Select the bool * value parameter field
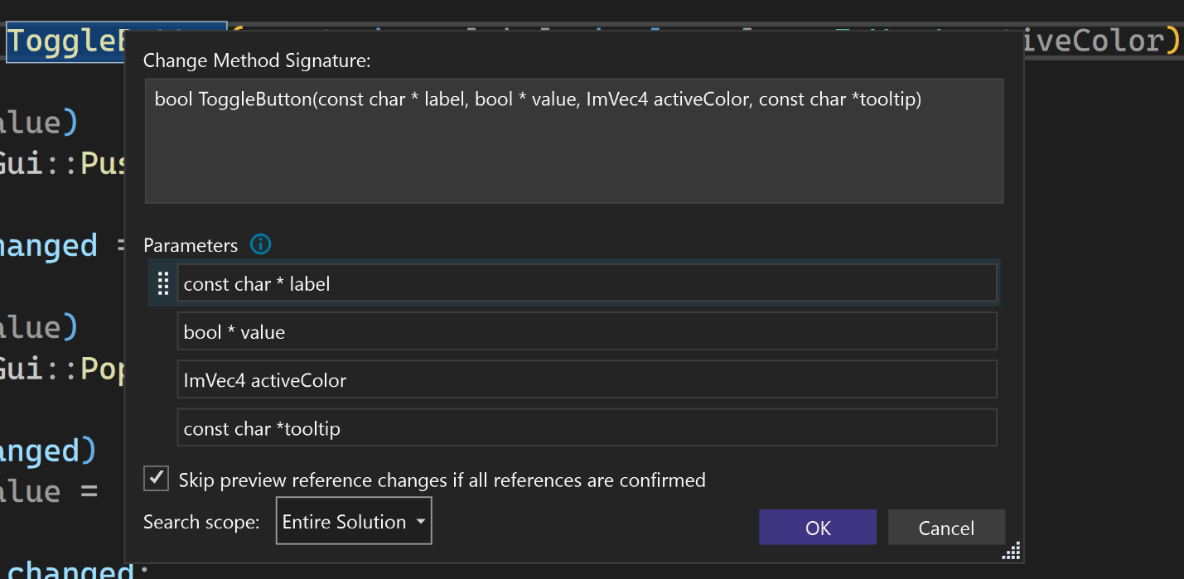The width and height of the screenshot is (1184, 579). 587,331
